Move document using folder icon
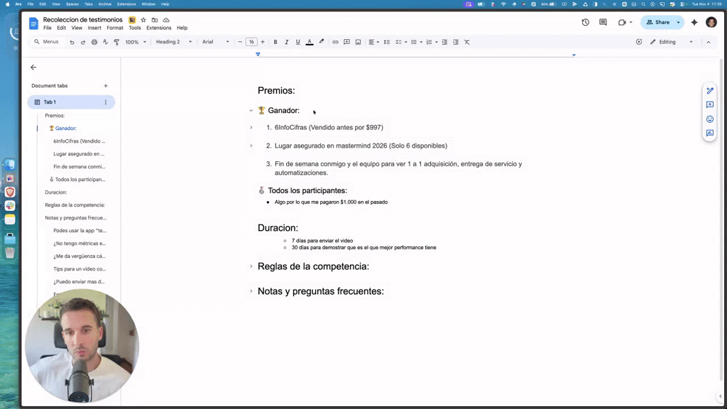Image resolution: width=727 pixels, height=409 pixels. tap(155, 20)
